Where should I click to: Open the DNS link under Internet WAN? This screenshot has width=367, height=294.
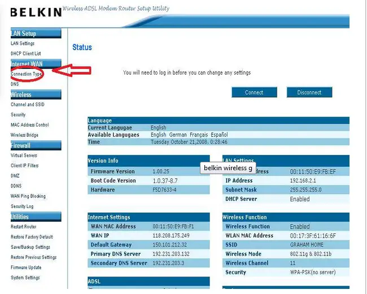point(15,84)
